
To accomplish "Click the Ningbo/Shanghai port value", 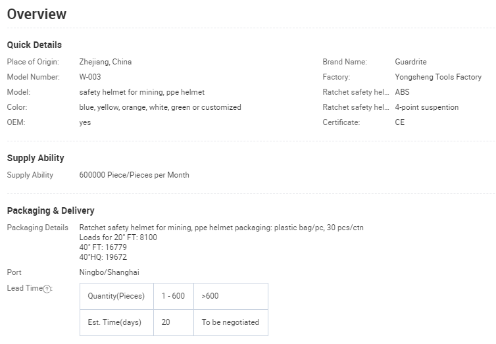I will [x=109, y=272].
